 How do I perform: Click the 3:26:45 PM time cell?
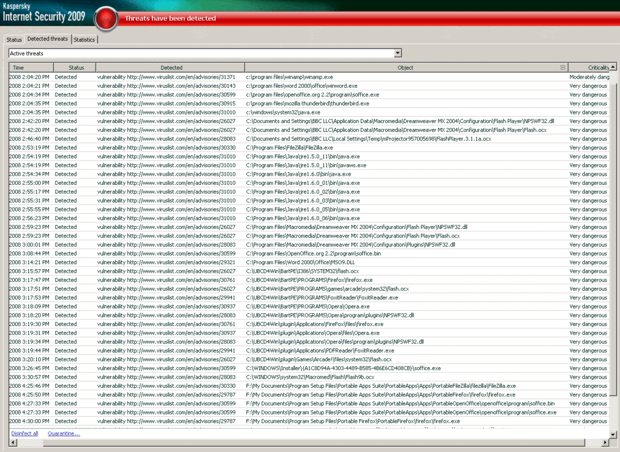(x=29, y=368)
